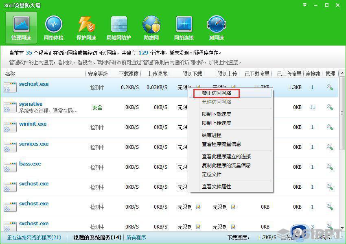The image size is (346, 244).
Task: Switch to the 隐藏的系统服务(14) tab
Action: pos(97,237)
